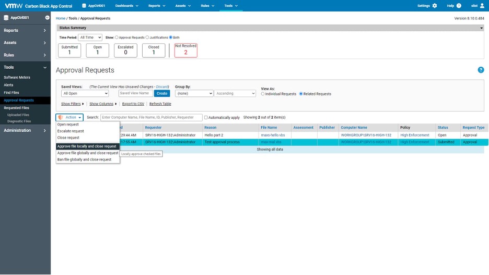Open Assets menu in top bar

[x=183, y=6]
